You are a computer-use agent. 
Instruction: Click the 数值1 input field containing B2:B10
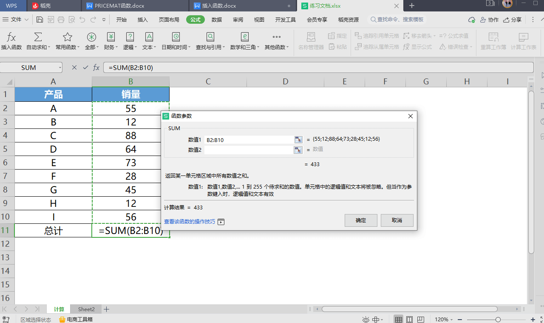(249, 139)
